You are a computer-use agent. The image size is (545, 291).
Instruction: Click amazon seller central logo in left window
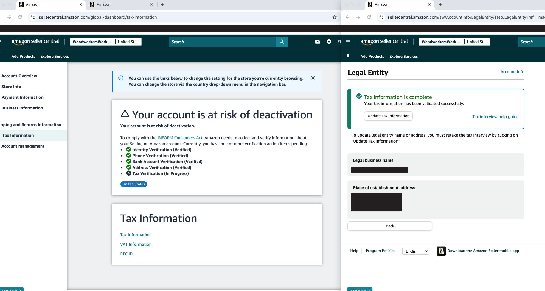click(35, 42)
